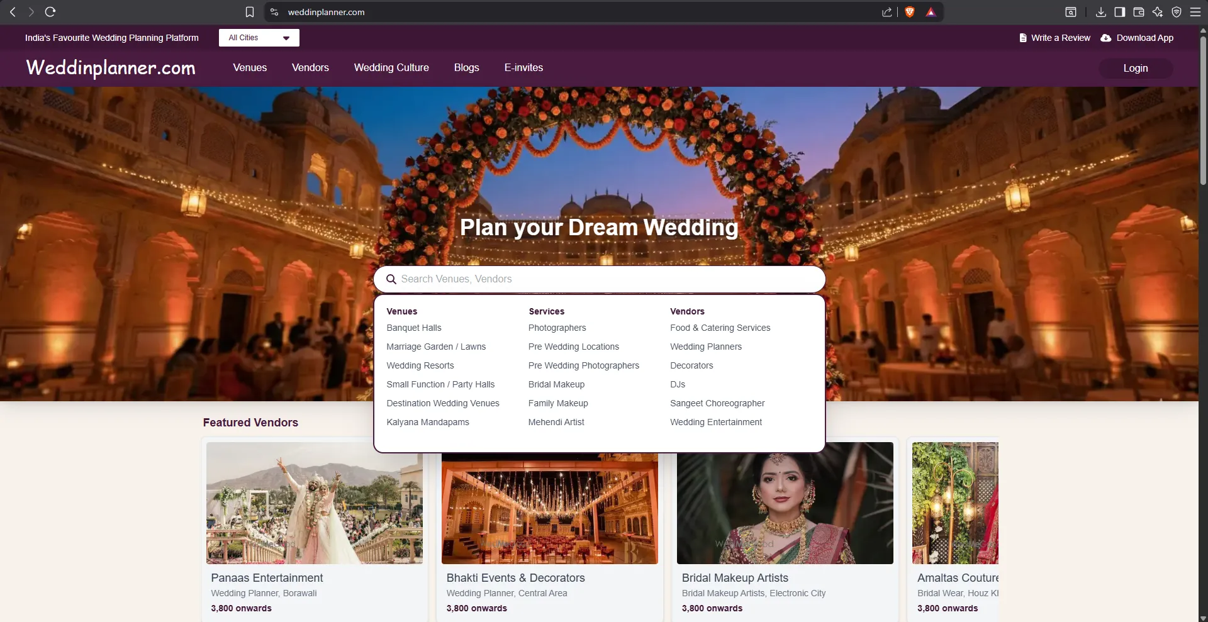The height and width of the screenshot is (622, 1208).
Task: Click the Featured Vendors heading
Action: [x=250, y=423]
